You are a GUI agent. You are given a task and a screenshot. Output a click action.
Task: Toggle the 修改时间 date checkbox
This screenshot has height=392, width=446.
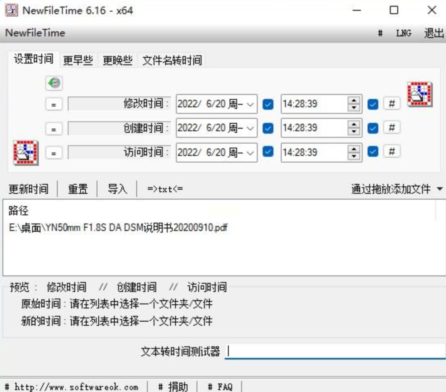268,104
